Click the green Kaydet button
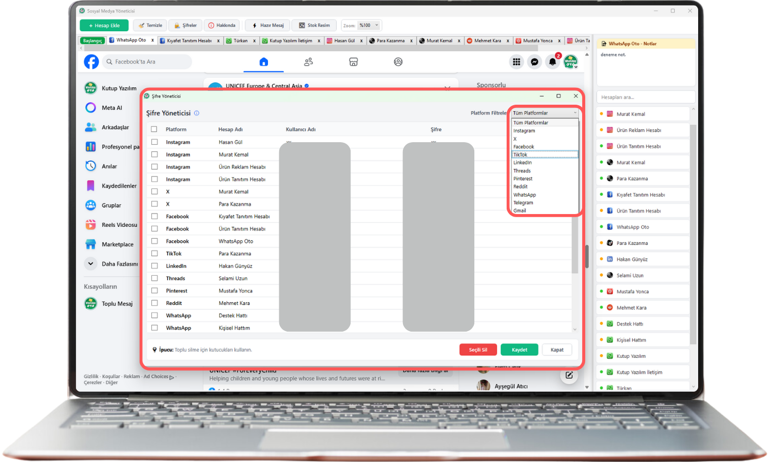Image resolution: width=770 pixels, height=462 pixels. [x=519, y=350]
